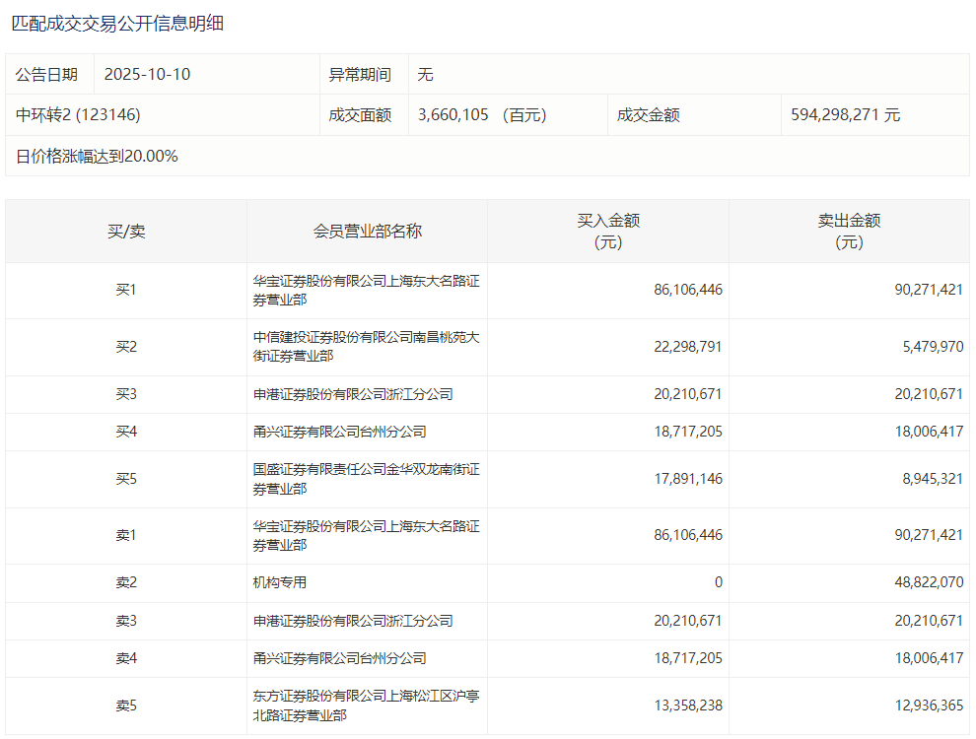The height and width of the screenshot is (739, 976).
Task: Sort by the 买入金额 column header
Action: [x=608, y=232]
